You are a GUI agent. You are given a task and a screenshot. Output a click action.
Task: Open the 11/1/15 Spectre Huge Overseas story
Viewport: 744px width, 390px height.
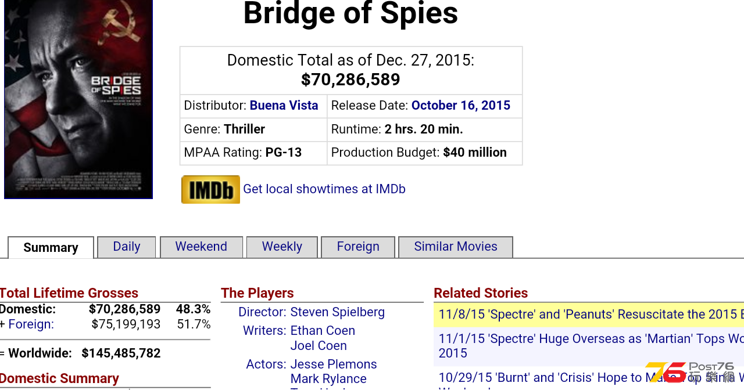point(589,346)
